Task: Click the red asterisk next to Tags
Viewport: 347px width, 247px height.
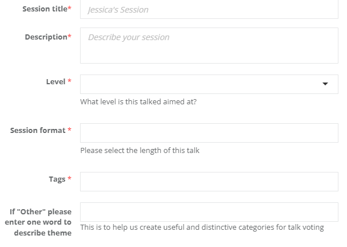Action: pos(70,178)
